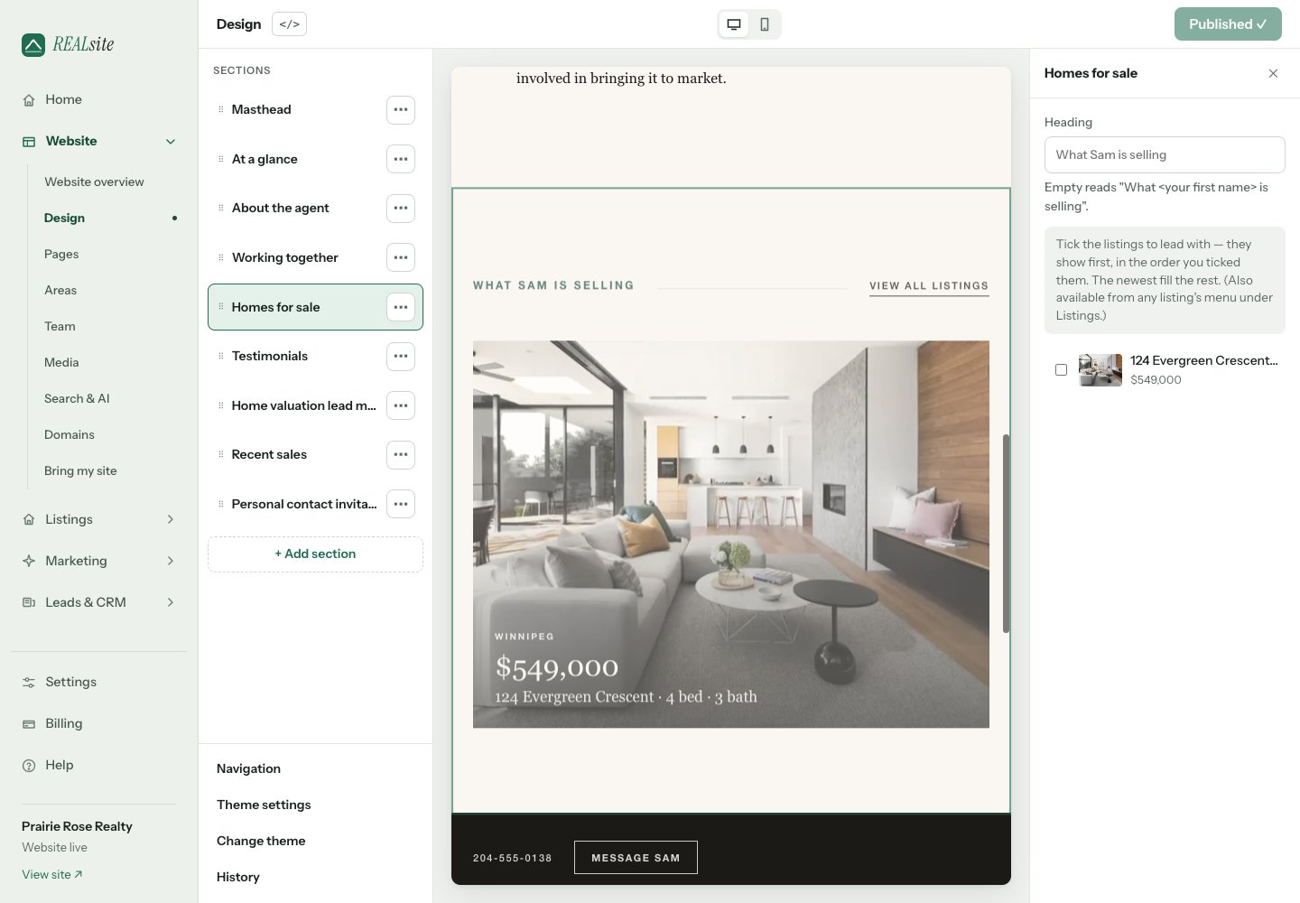Screen dimensions: 1300x903
Task: Click Add section button
Action: pos(315,554)
